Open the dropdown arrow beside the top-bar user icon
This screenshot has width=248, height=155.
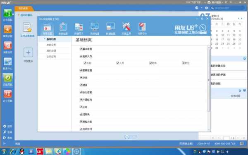pyautogui.click(x=201, y=8)
